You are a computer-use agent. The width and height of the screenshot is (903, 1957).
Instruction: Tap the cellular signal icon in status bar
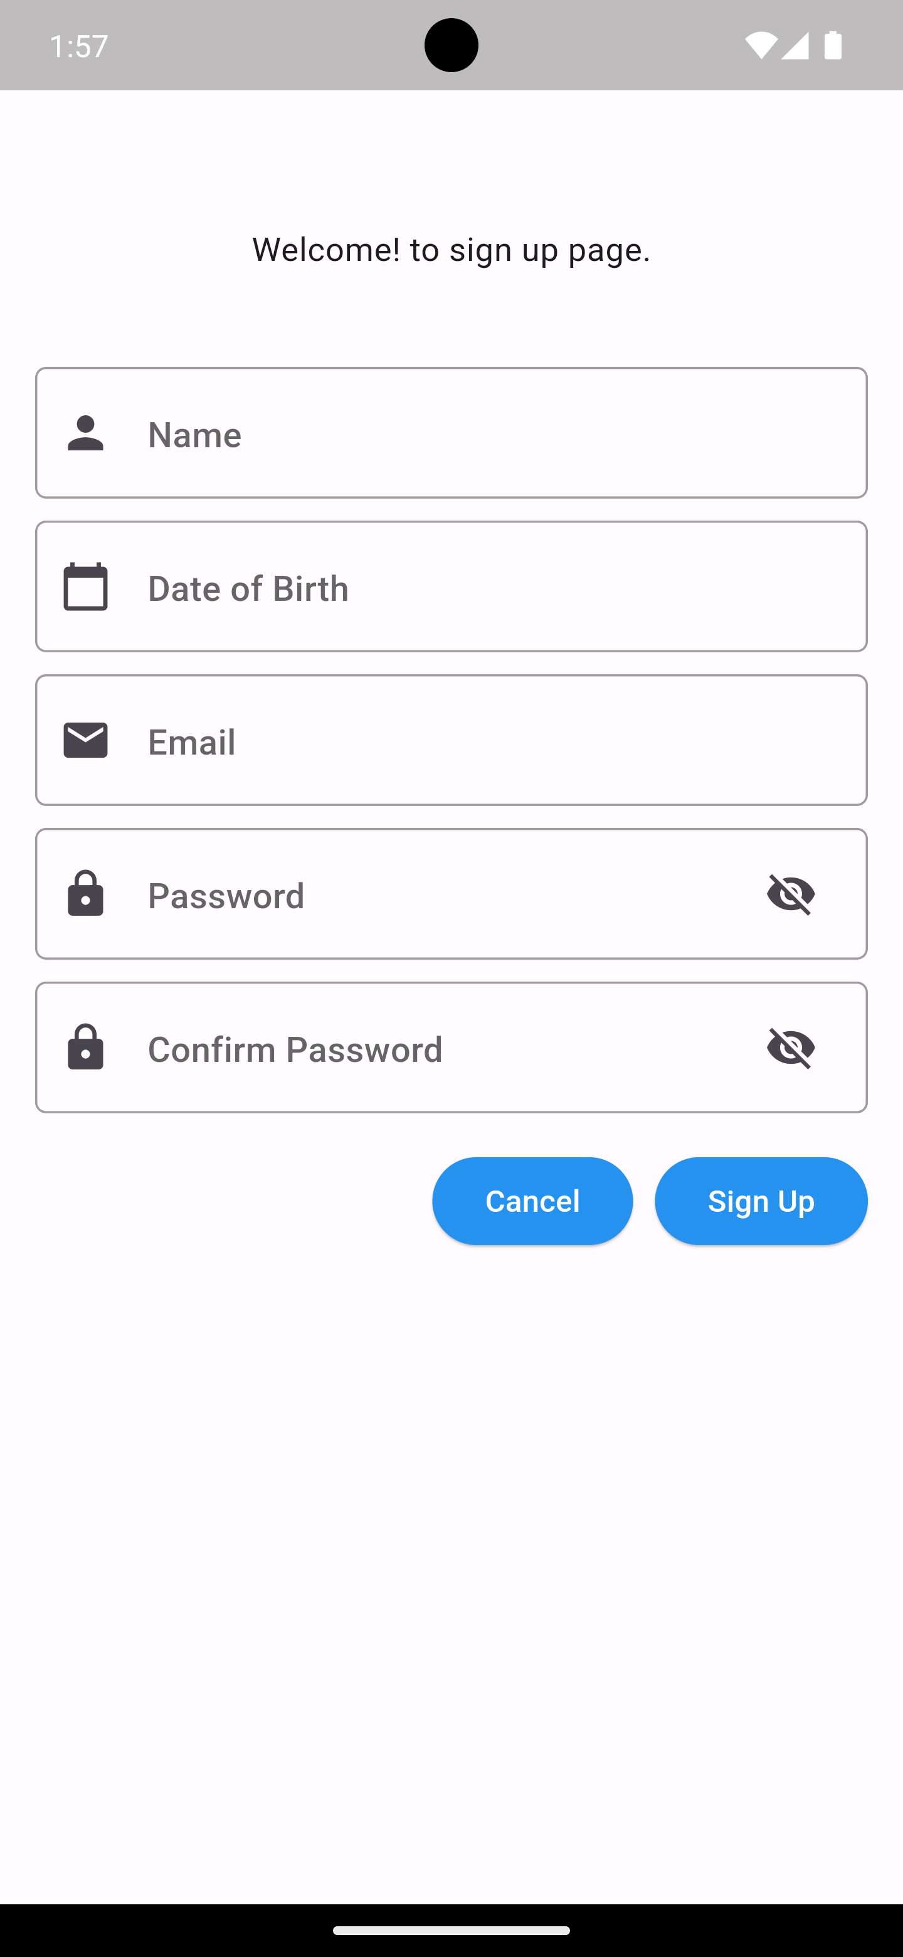[x=795, y=46]
